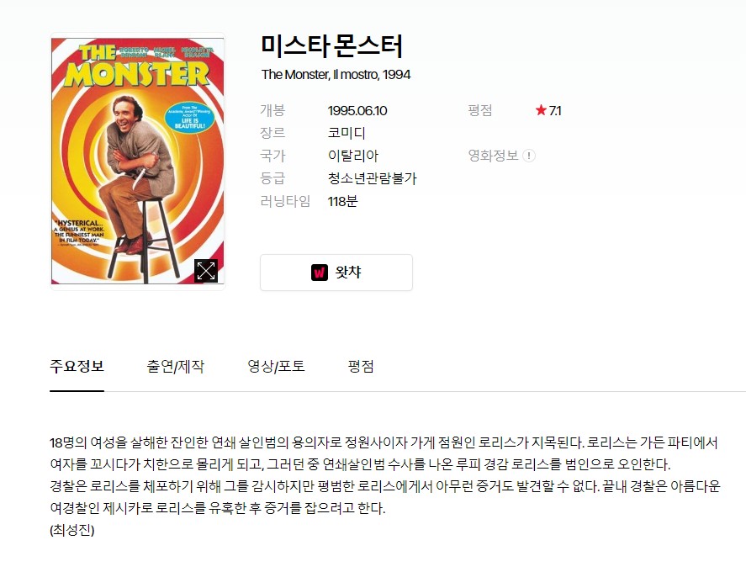Viewport: 746px width, 572px height.
Task: Select the 주요정보 tab
Action: [77, 367]
